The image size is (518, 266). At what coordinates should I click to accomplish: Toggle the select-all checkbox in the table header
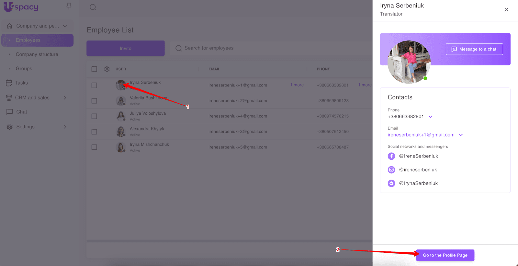(94, 69)
